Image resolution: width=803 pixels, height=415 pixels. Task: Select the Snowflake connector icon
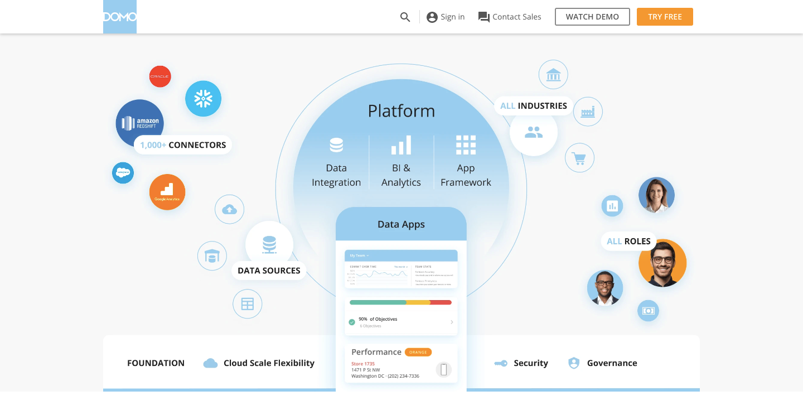(203, 98)
